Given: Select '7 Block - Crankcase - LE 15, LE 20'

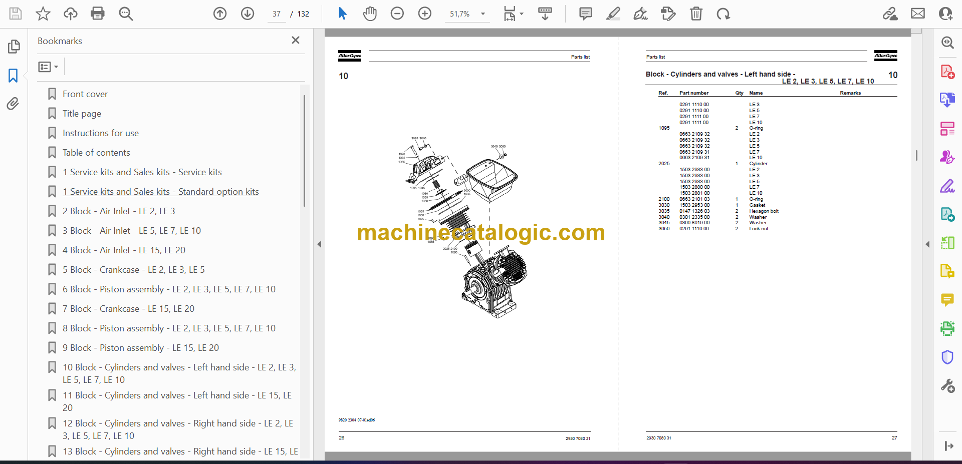Looking at the screenshot, I should tap(128, 309).
